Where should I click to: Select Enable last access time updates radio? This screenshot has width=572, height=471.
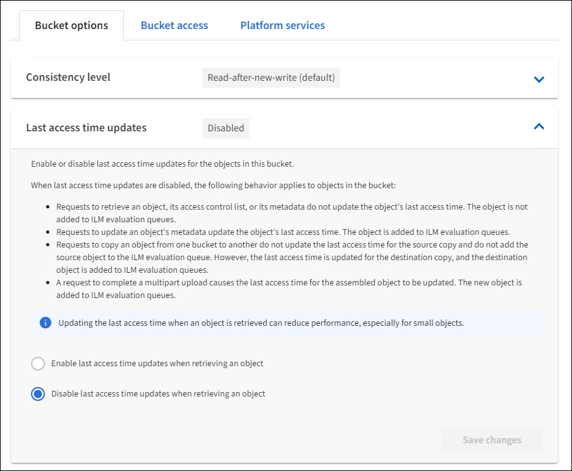click(38, 364)
